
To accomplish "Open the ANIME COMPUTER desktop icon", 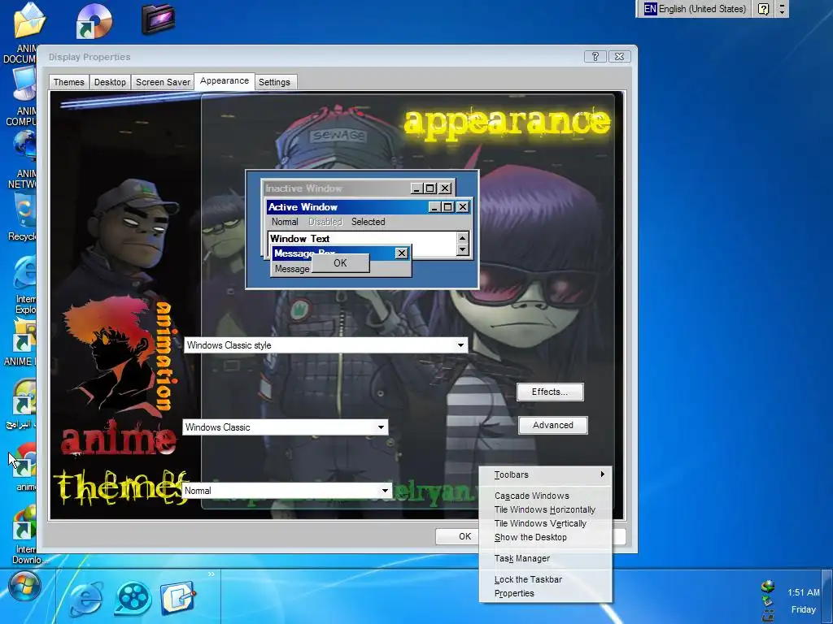I will [24, 84].
